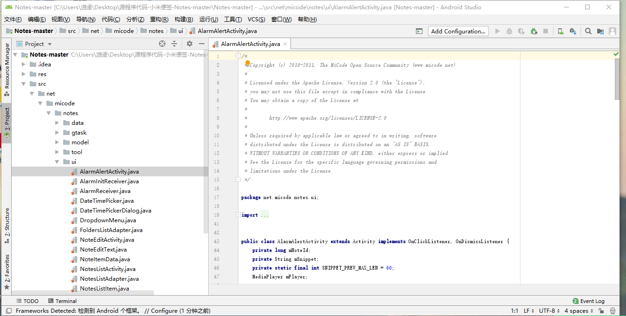Open the 文件(F) menu
626x316 pixels.
(13, 19)
